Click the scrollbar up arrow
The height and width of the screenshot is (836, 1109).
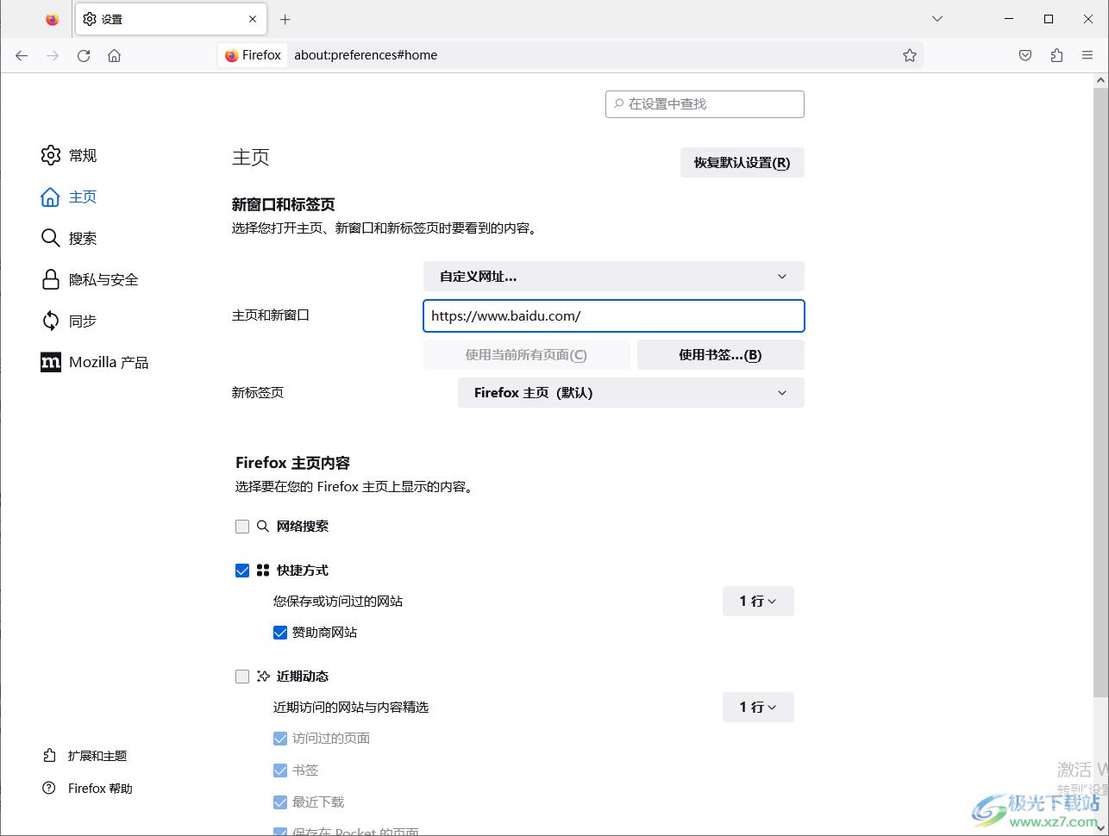pyautogui.click(x=1100, y=80)
